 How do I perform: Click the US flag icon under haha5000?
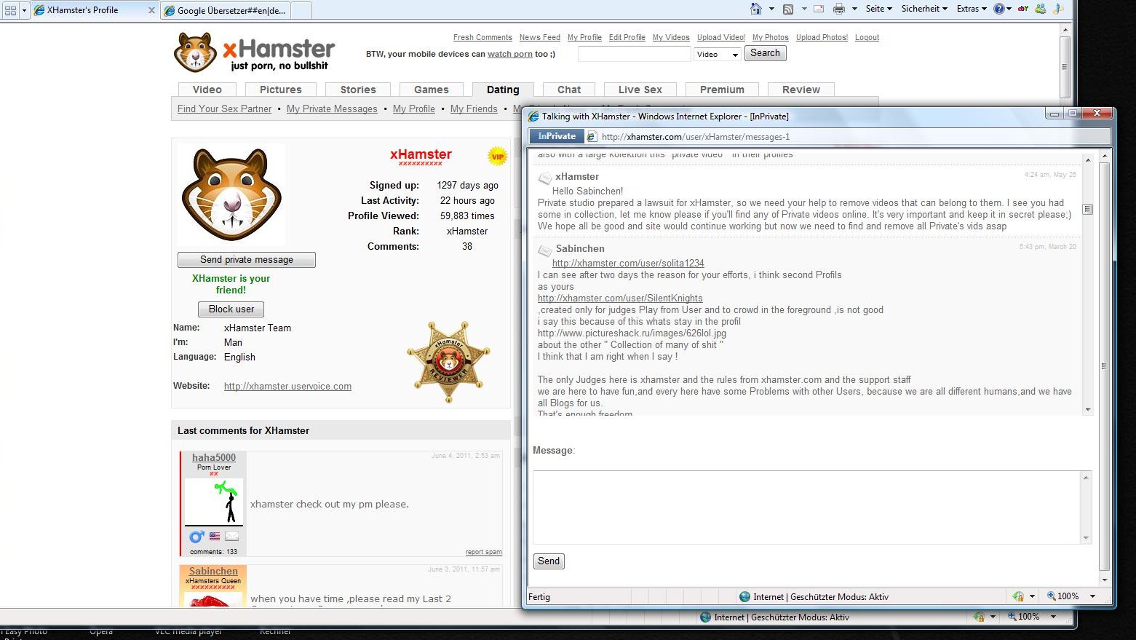pyautogui.click(x=215, y=537)
